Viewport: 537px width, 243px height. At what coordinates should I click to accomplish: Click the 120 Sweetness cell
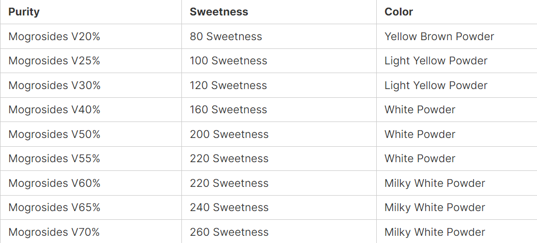click(228, 85)
